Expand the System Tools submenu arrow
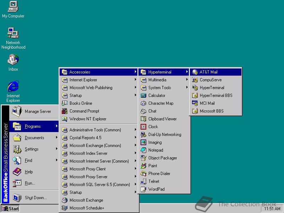Viewport: 284px width, 213px height. click(187, 87)
